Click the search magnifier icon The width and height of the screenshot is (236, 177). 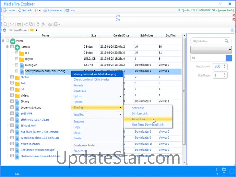[226, 41]
